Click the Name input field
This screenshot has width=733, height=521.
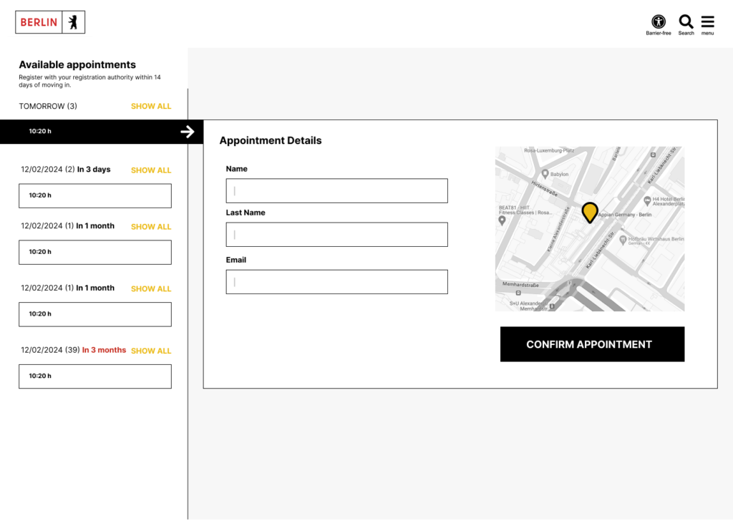(336, 191)
